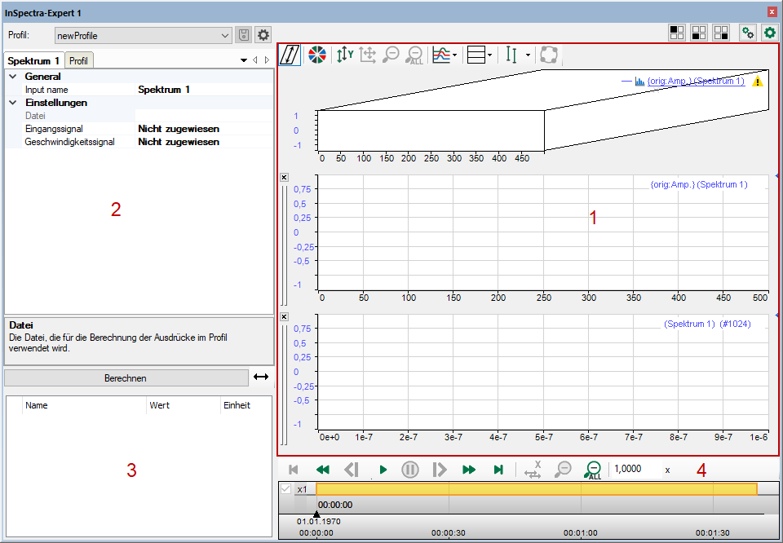Open dropdown arrow of marker cursors icon
The image size is (783, 543).
pyautogui.click(x=528, y=55)
